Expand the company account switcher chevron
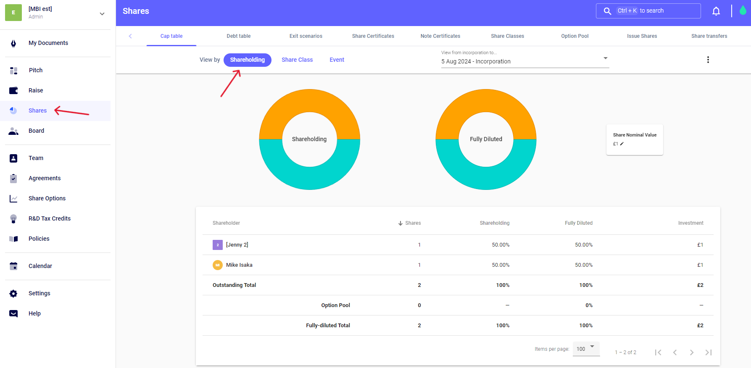Screen dimensions: 751x368 [x=102, y=14]
